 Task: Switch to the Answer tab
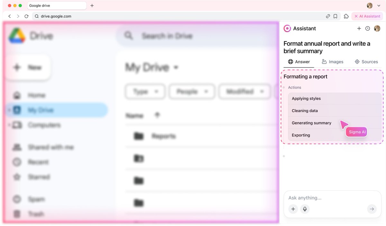[299, 62]
